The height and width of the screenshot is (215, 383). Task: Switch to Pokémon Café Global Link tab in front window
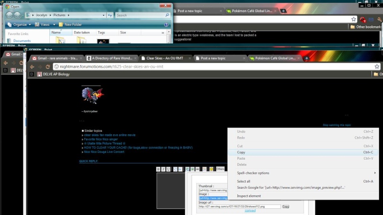pyautogui.click(x=274, y=58)
